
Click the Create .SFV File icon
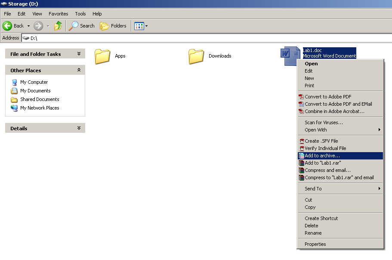tap(302, 141)
